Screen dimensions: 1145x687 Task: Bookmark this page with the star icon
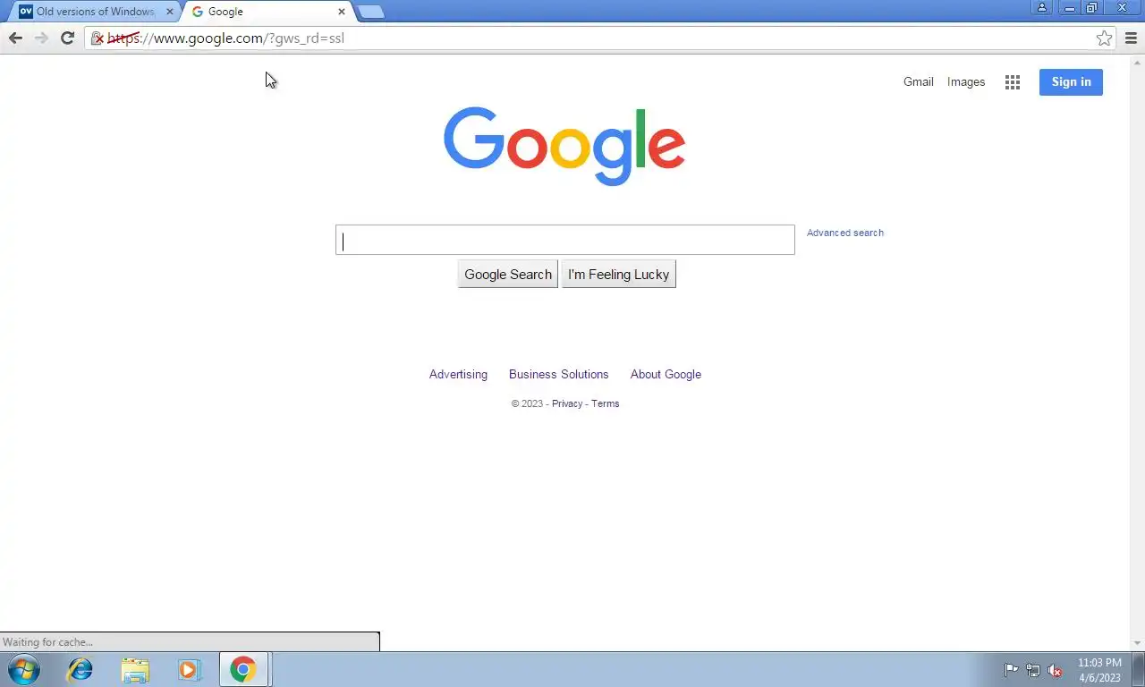click(x=1104, y=38)
